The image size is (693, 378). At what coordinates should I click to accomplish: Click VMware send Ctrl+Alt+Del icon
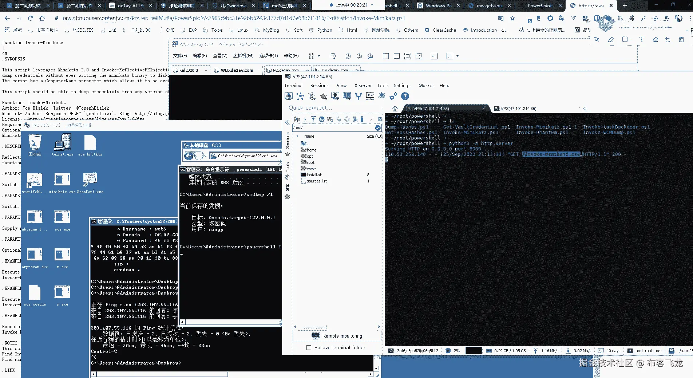tap(333, 56)
